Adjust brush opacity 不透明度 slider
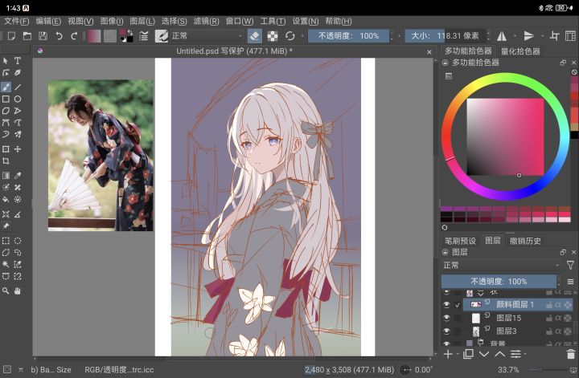The image size is (579, 378). click(348, 36)
